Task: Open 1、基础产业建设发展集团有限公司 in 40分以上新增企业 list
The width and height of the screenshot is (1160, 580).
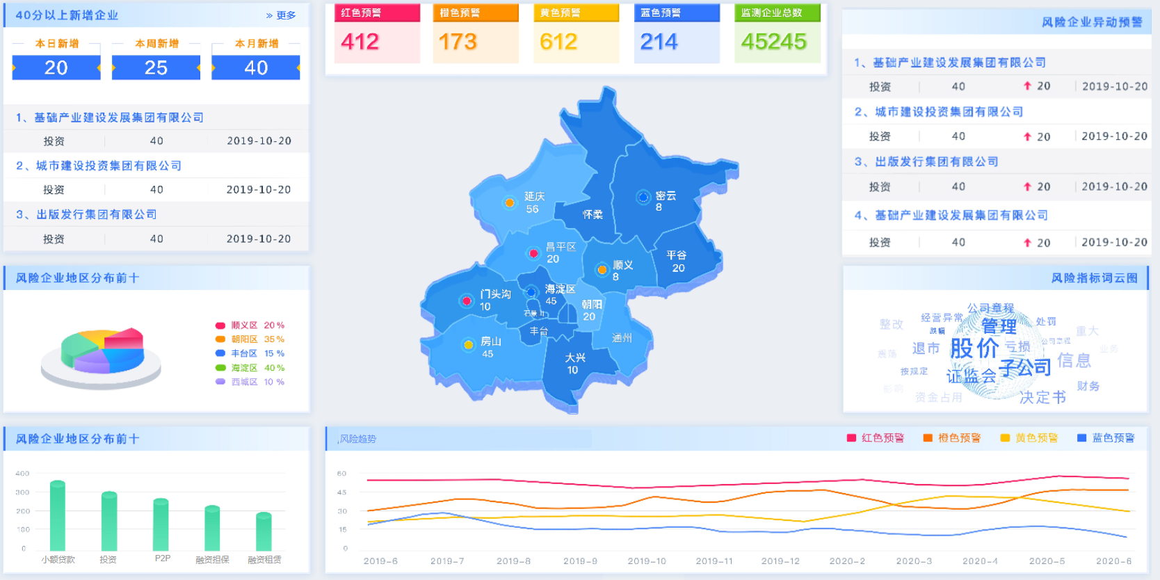Action: (110, 118)
